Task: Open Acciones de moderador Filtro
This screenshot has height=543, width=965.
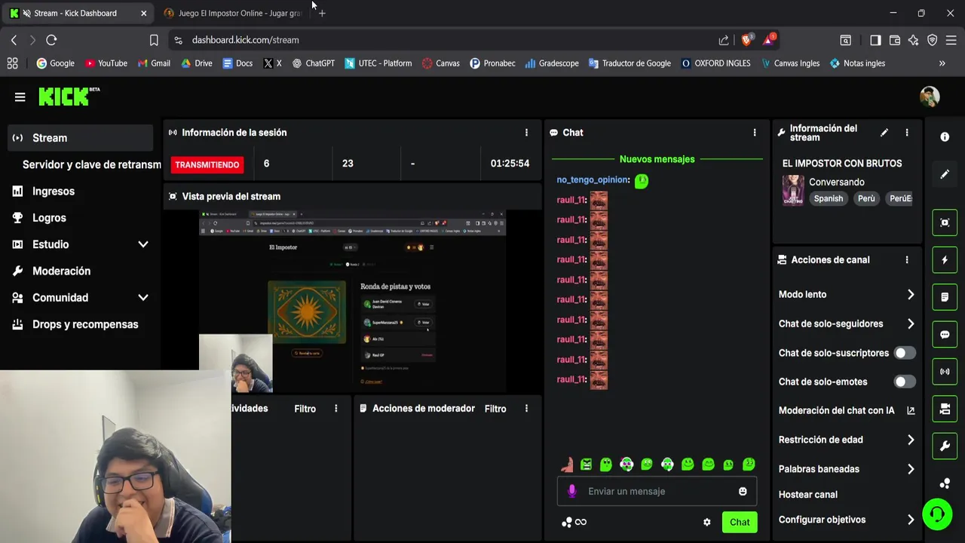Action: 495,409
